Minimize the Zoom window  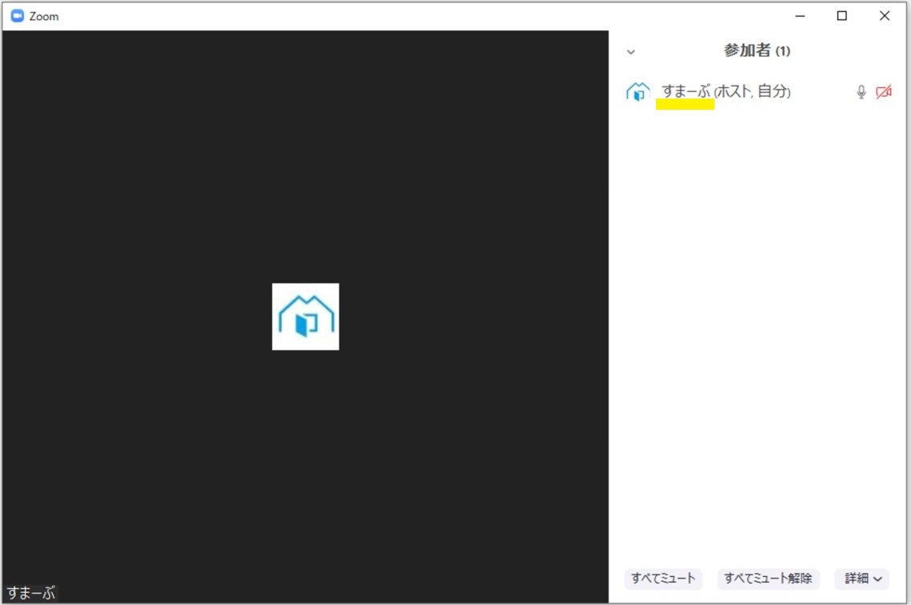pos(800,16)
